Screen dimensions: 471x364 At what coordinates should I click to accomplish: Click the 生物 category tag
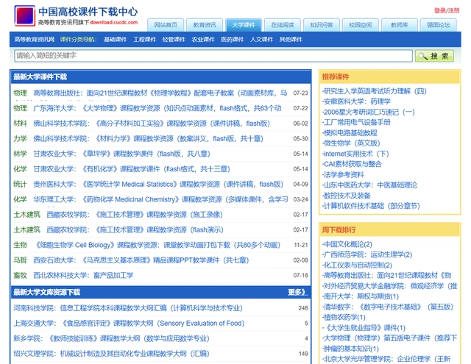tap(20, 245)
